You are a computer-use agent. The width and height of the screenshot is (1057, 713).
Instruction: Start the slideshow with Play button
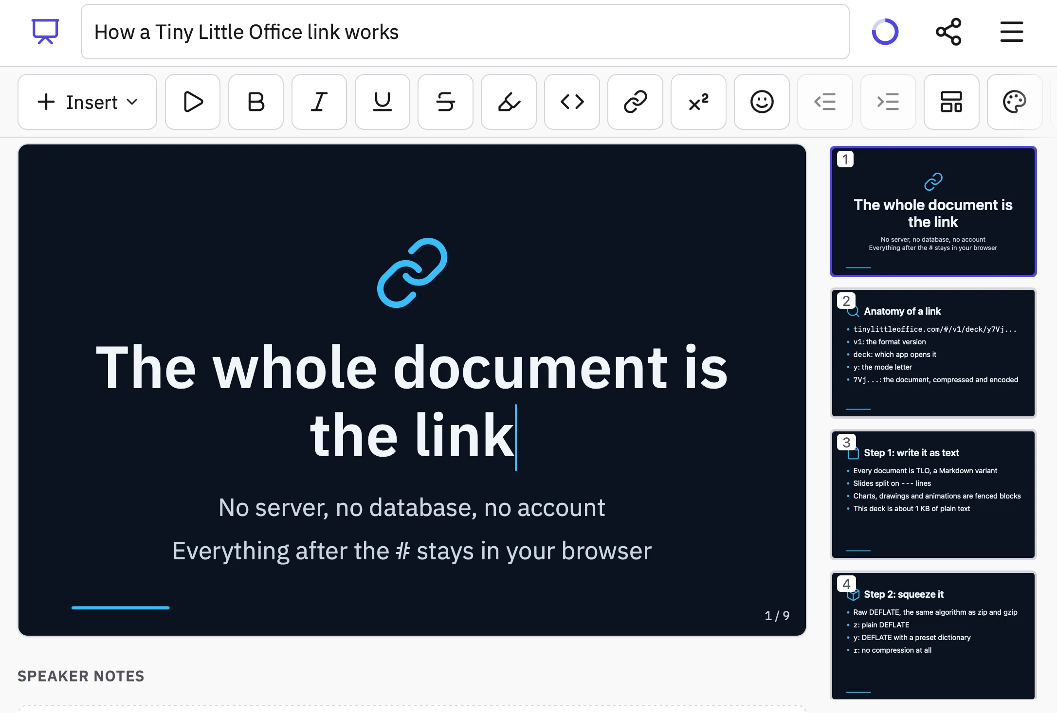pyautogui.click(x=193, y=102)
